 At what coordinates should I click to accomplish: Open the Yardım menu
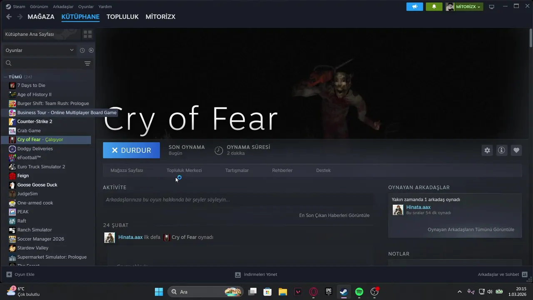[105, 7]
